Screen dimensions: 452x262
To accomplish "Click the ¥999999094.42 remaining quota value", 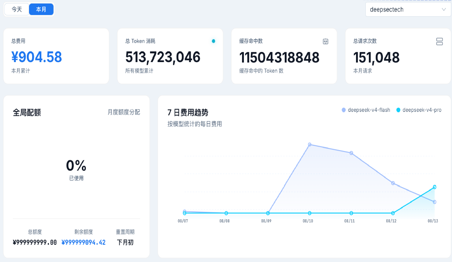I will 84,242.
